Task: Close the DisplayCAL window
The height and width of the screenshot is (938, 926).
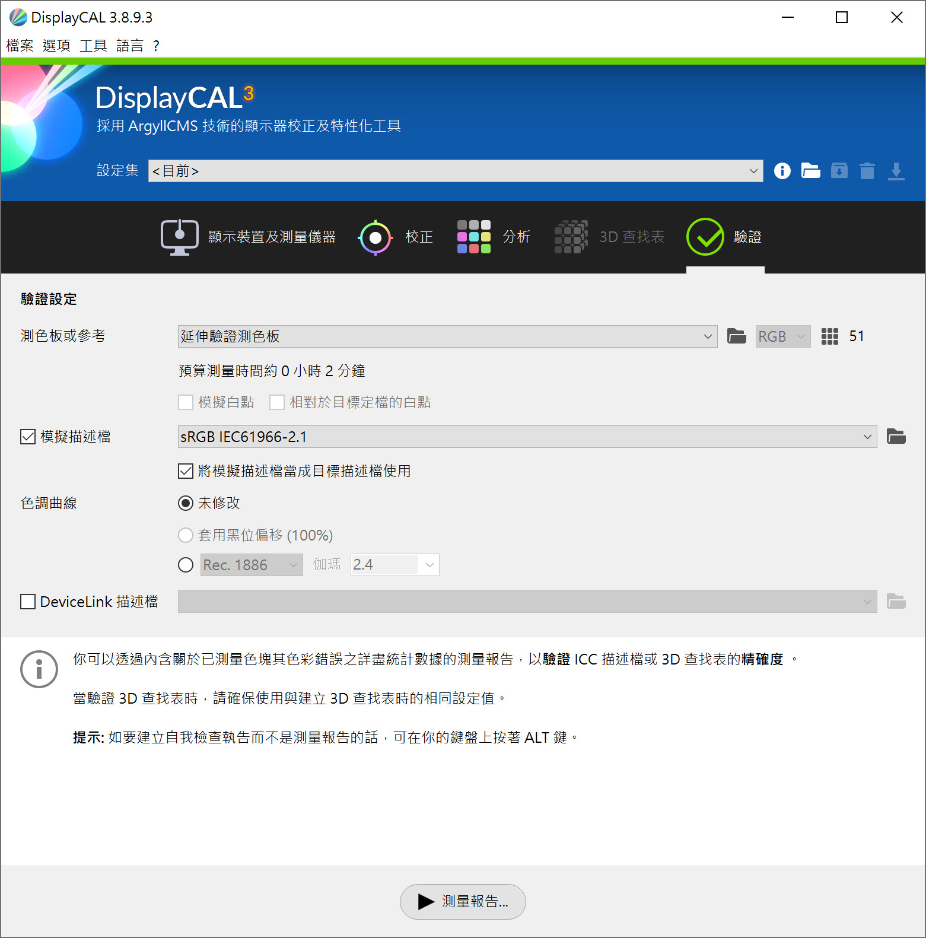Action: tap(896, 17)
